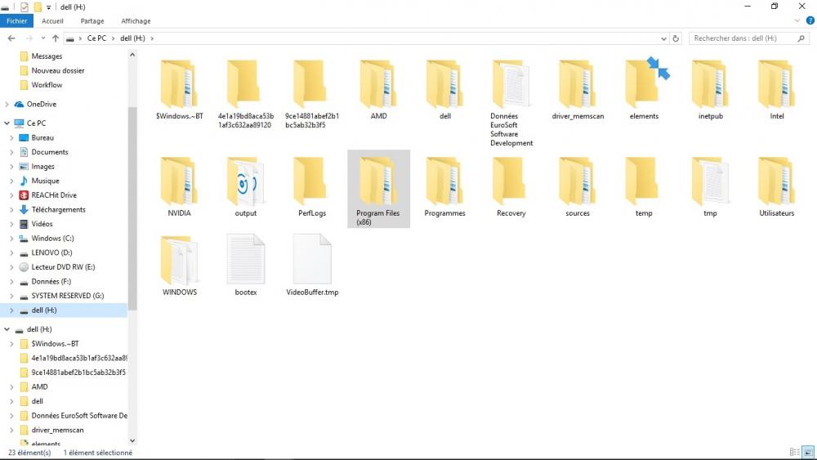Image resolution: width=817 pixels, height=460 pixels.
Task: Select the temp folder icon
Action: (x=644, y=181)
